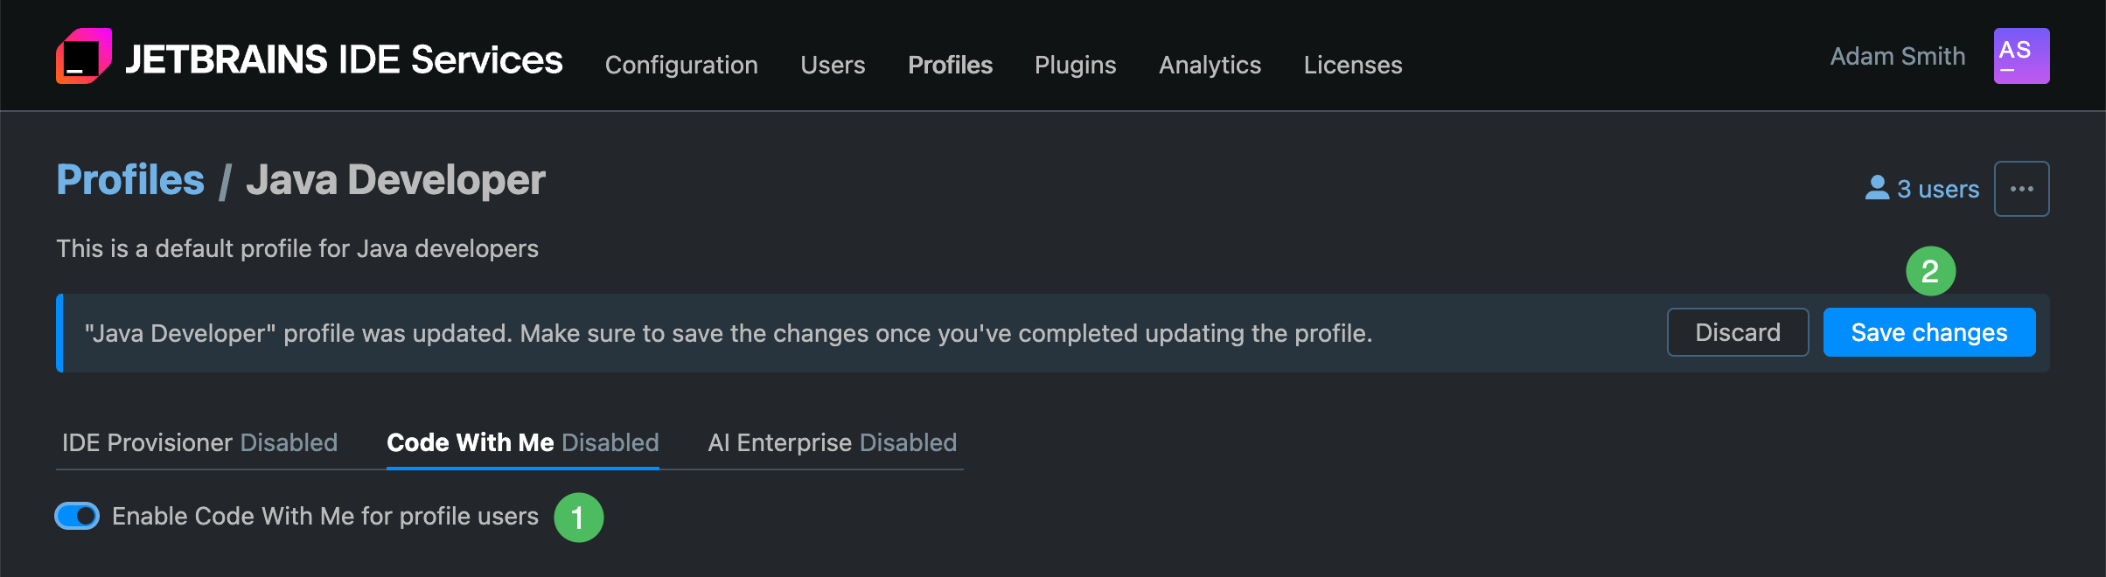Click the Java Developer profile title
This screenshot has height=577, width=2106.
pos(396,178)
